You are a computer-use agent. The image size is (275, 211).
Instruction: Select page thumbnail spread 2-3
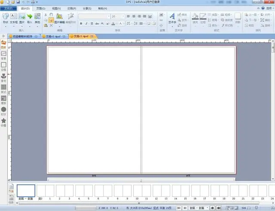pos(65,191)
